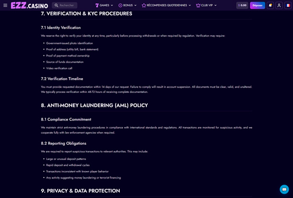Click subheading 8.2 Reporting Obligations

click(63, 144)
